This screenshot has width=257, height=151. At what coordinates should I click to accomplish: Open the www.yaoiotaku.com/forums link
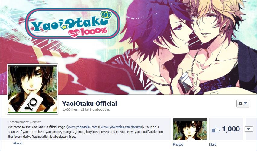point(121,127)
